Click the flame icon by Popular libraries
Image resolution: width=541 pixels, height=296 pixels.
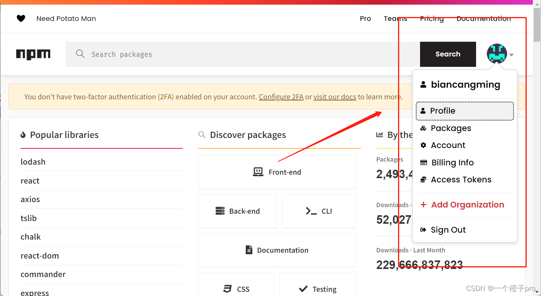click(x=23, y=135)
